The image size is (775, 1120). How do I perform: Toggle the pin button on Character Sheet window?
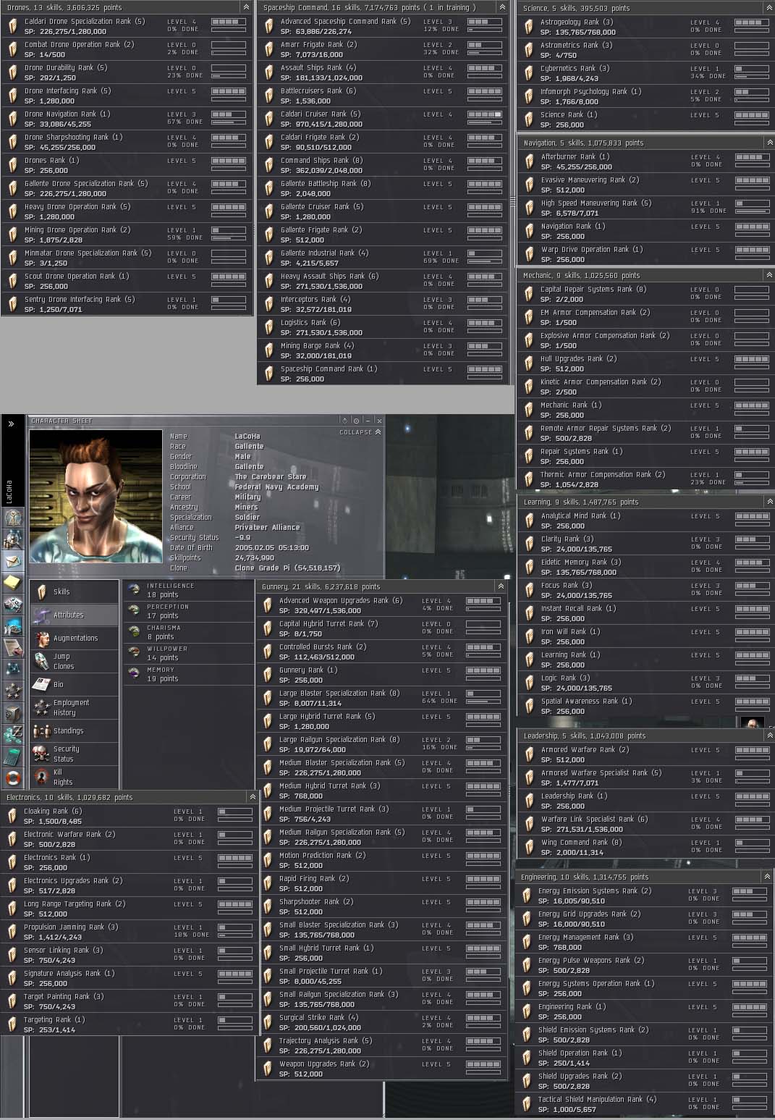[x=356, y=421]
